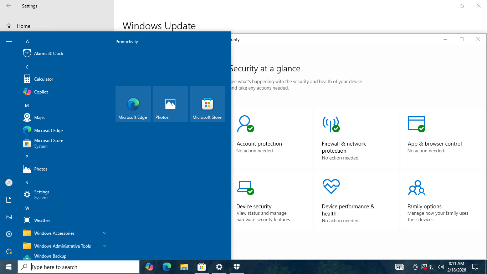Open Copilot from the taskbar
The width and height of the screenshot is (487, 274).
coord(149,267)
